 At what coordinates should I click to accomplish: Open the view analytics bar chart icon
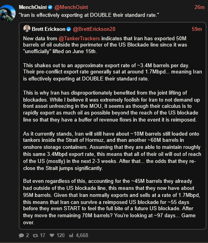click(71, 235)
